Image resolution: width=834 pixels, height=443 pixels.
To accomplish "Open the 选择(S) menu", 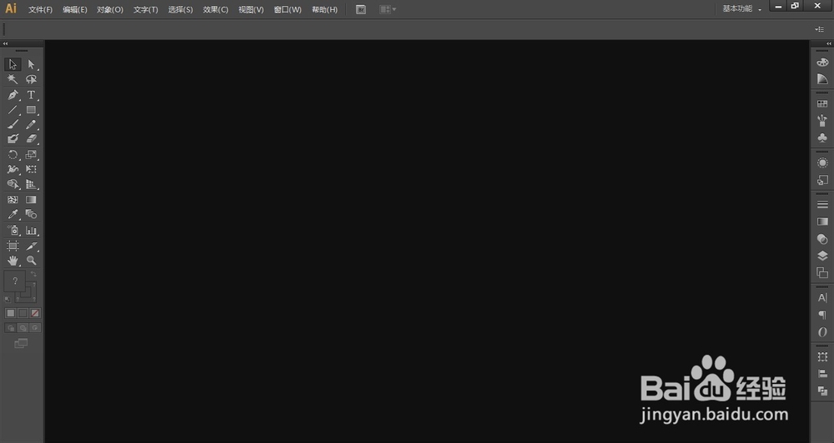I will pyautogui.click(x=180, y=9).
